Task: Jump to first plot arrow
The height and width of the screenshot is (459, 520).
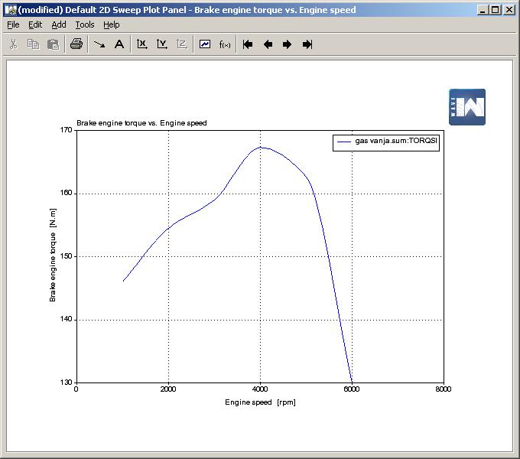Action: click(x=248, y=44)
